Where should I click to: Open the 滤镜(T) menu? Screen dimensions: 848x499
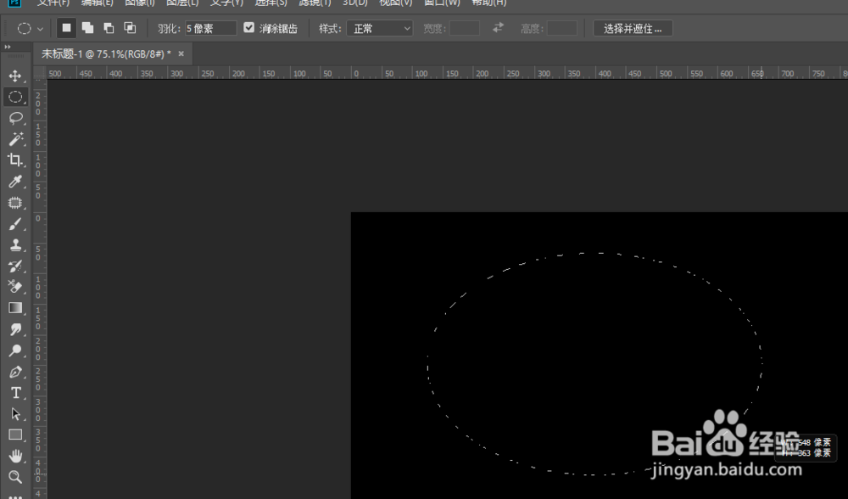coord(315,3)
